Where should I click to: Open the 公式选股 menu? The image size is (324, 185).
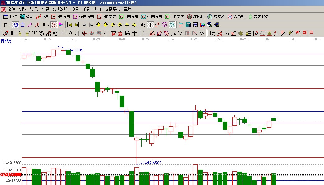[x=60, y=9]
